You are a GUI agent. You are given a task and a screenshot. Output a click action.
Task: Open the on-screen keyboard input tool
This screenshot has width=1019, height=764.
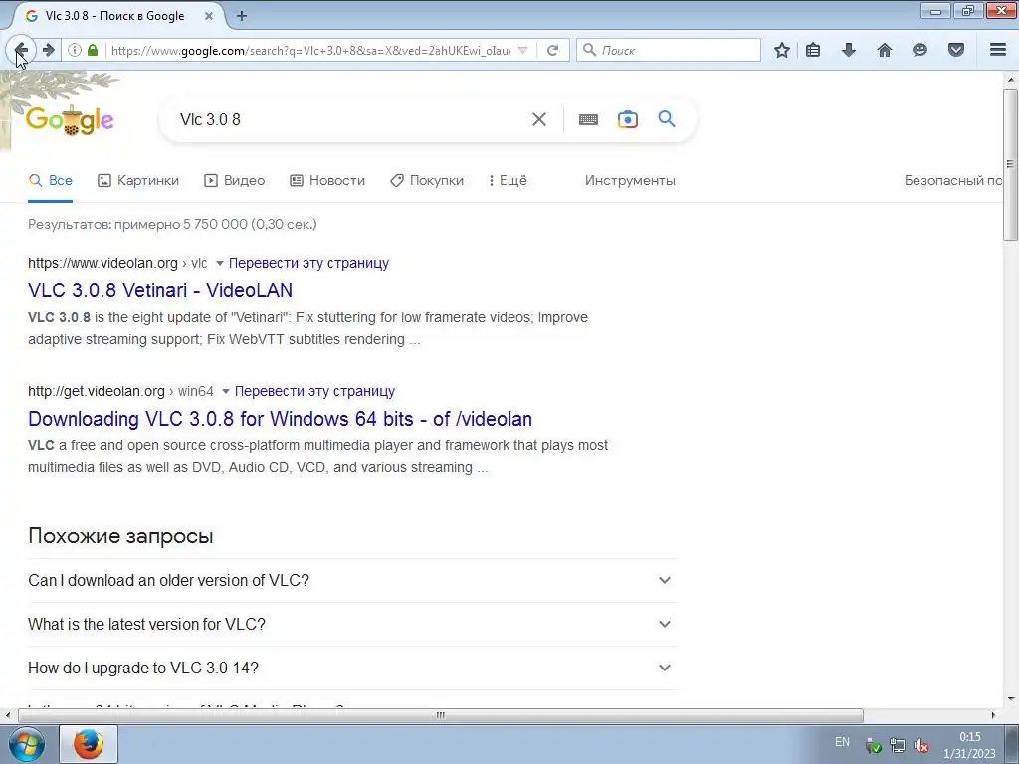tap(588, 119)
